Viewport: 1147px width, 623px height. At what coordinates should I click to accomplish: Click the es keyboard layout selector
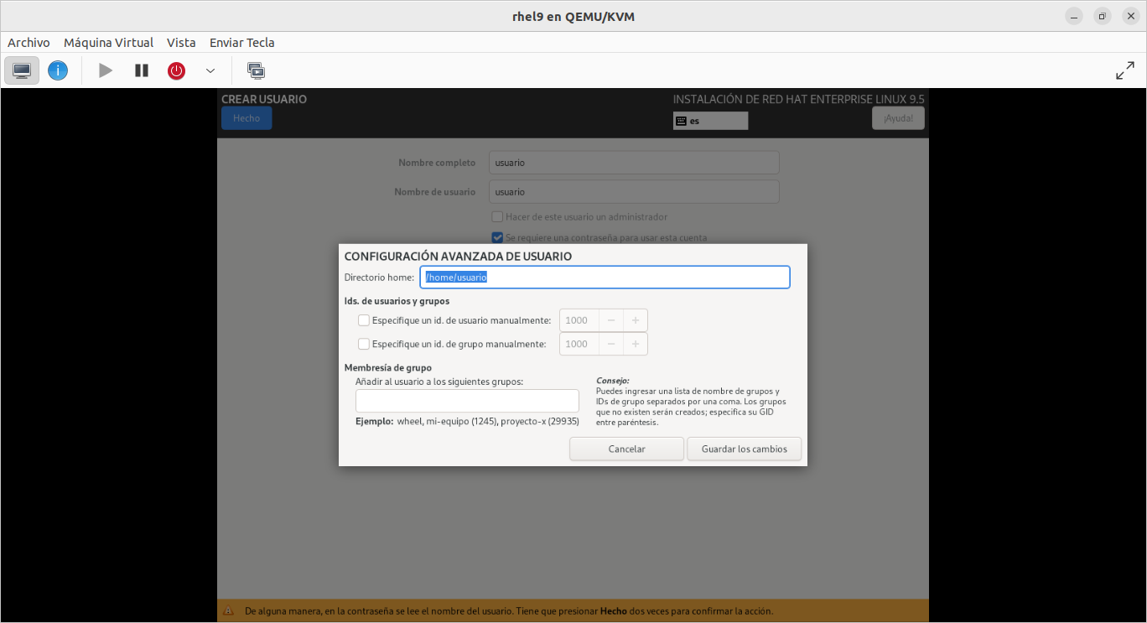pyautogui.click(x=710, y=121)
